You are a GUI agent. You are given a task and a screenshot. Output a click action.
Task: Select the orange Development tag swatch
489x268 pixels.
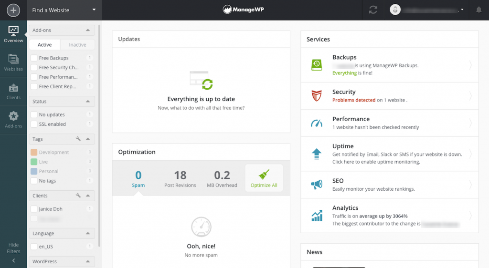[x=34, y=152]
